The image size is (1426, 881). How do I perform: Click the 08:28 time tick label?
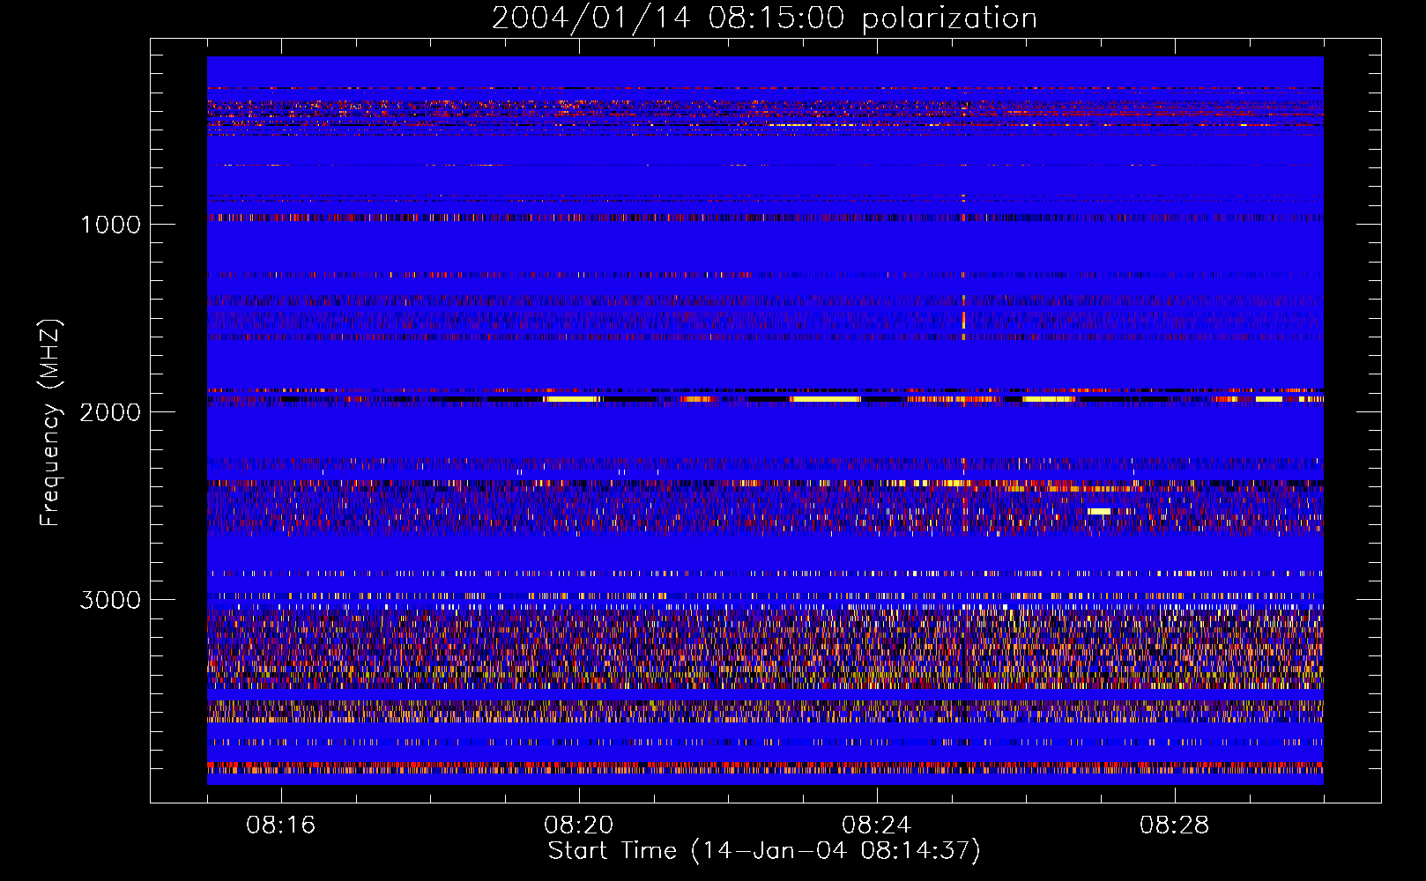coord(1175,825)
